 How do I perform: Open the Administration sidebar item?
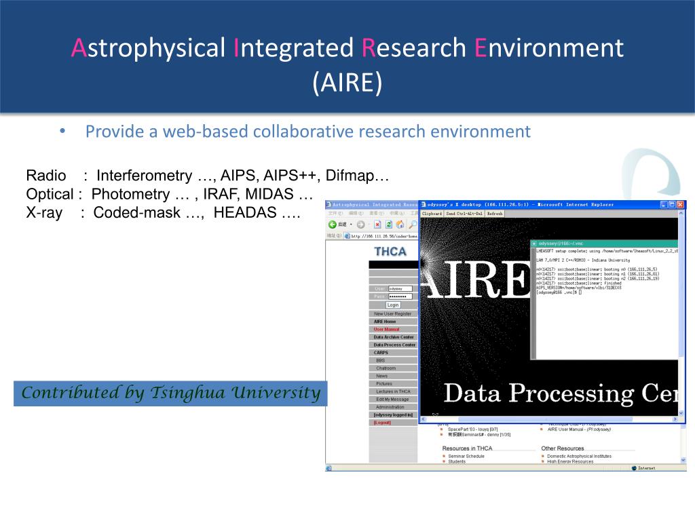pos(390,407)
